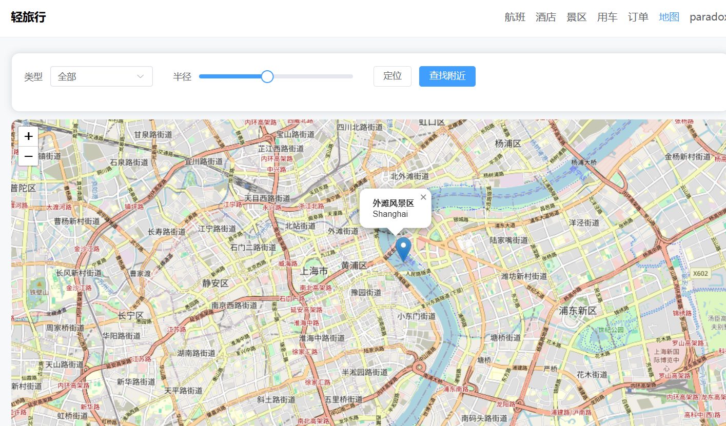Click the 浦东新区 label on map
The height and width of the screenshot is (426, 726).
(x=578, y=311)
